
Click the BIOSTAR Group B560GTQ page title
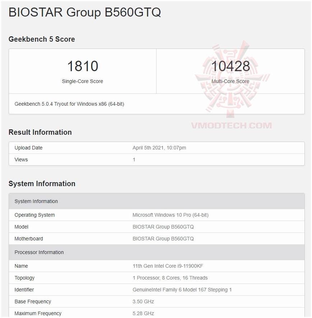(85, 12)
